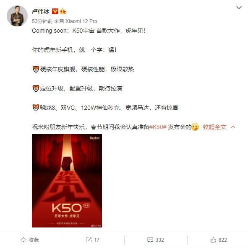Enlarge the Redmi K50 poster image
Screen dimensions: 248x248
pyautogui.click(x=67, y=181)
